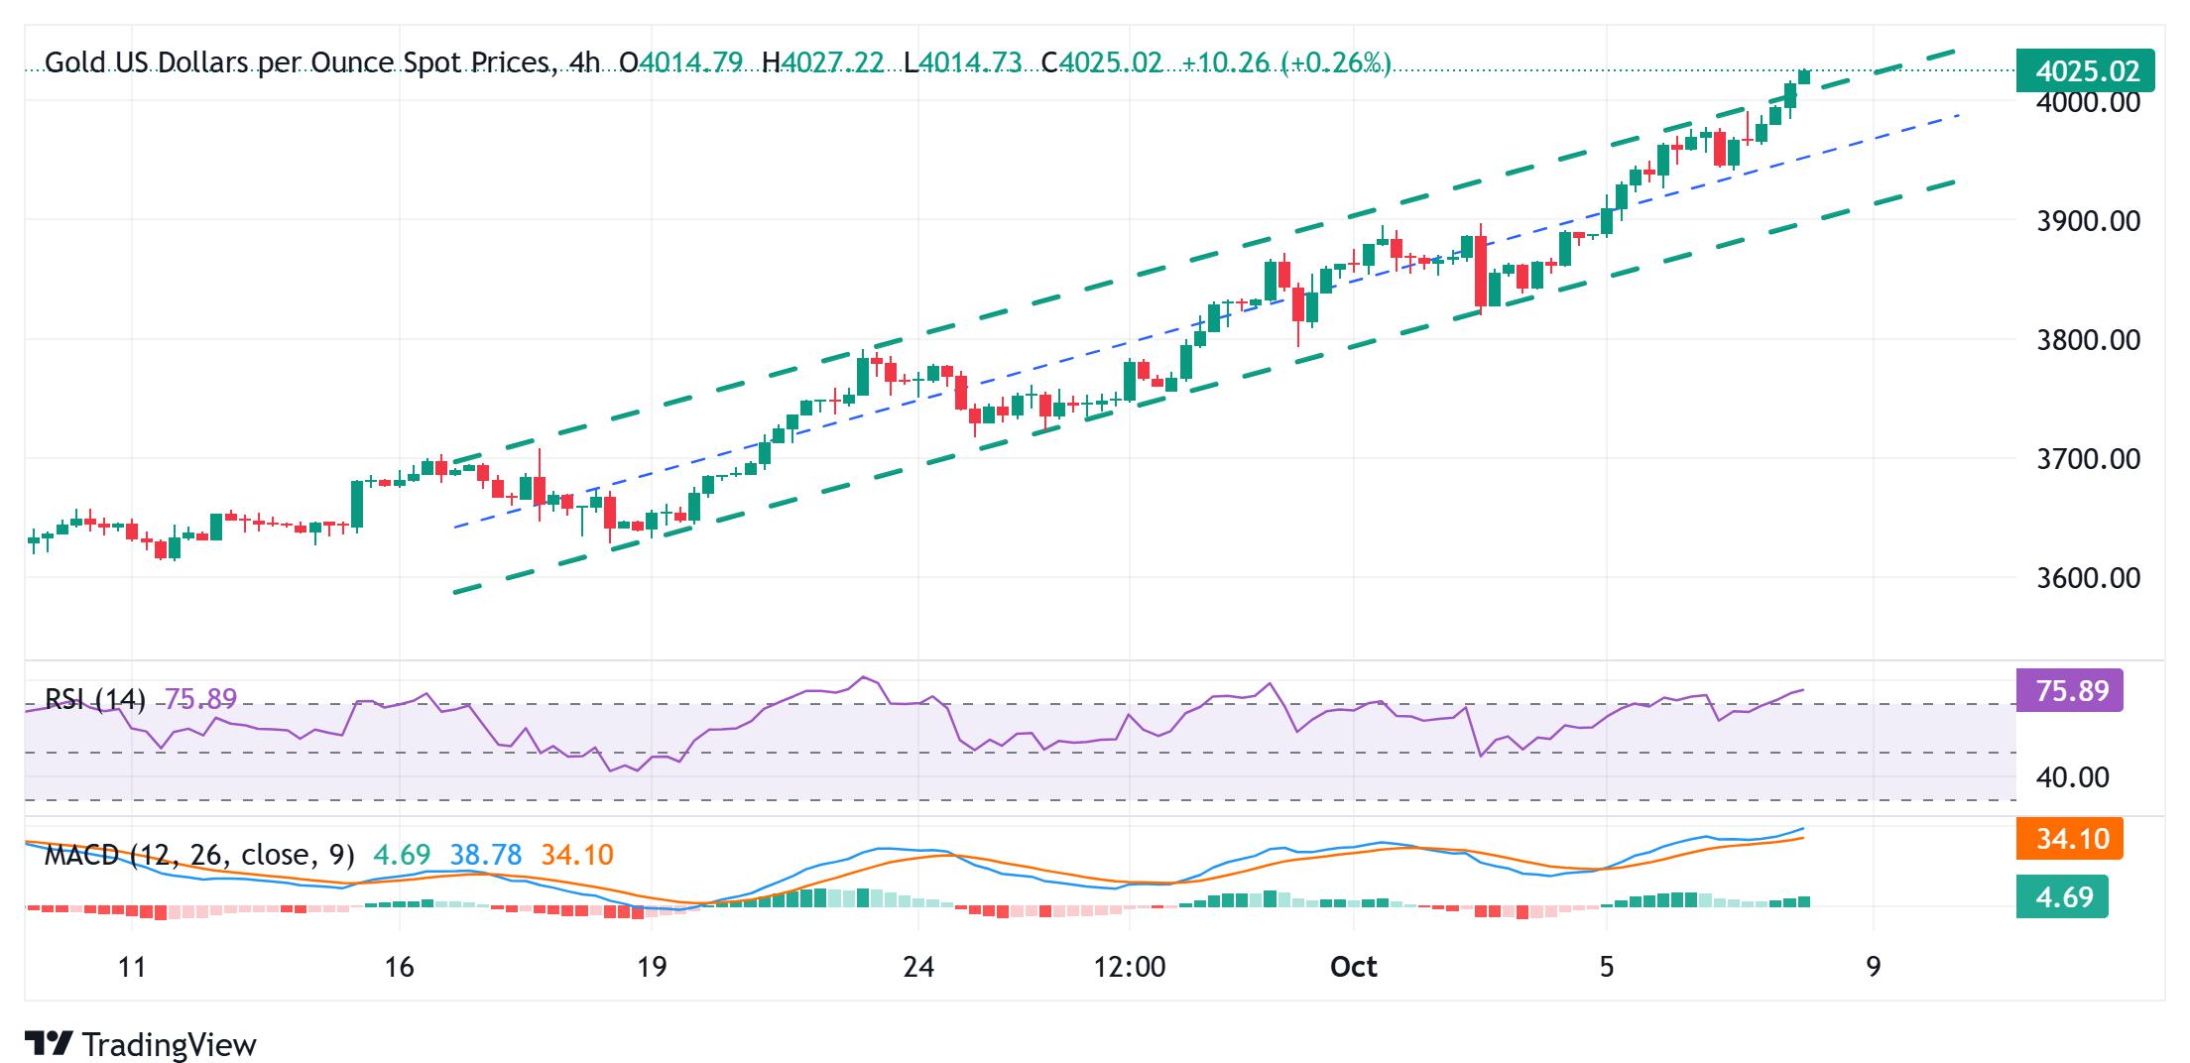Click the TradingView logo icon
Viewport: 2190px width, 1063px height.
[x=49, y=1044]
